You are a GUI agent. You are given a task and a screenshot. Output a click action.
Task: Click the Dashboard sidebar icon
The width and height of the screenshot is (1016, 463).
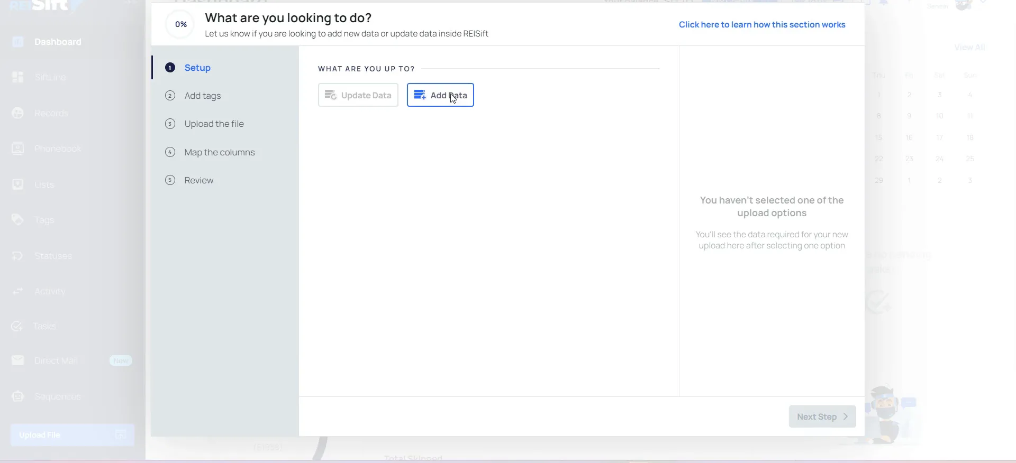[x=17, y=42]
